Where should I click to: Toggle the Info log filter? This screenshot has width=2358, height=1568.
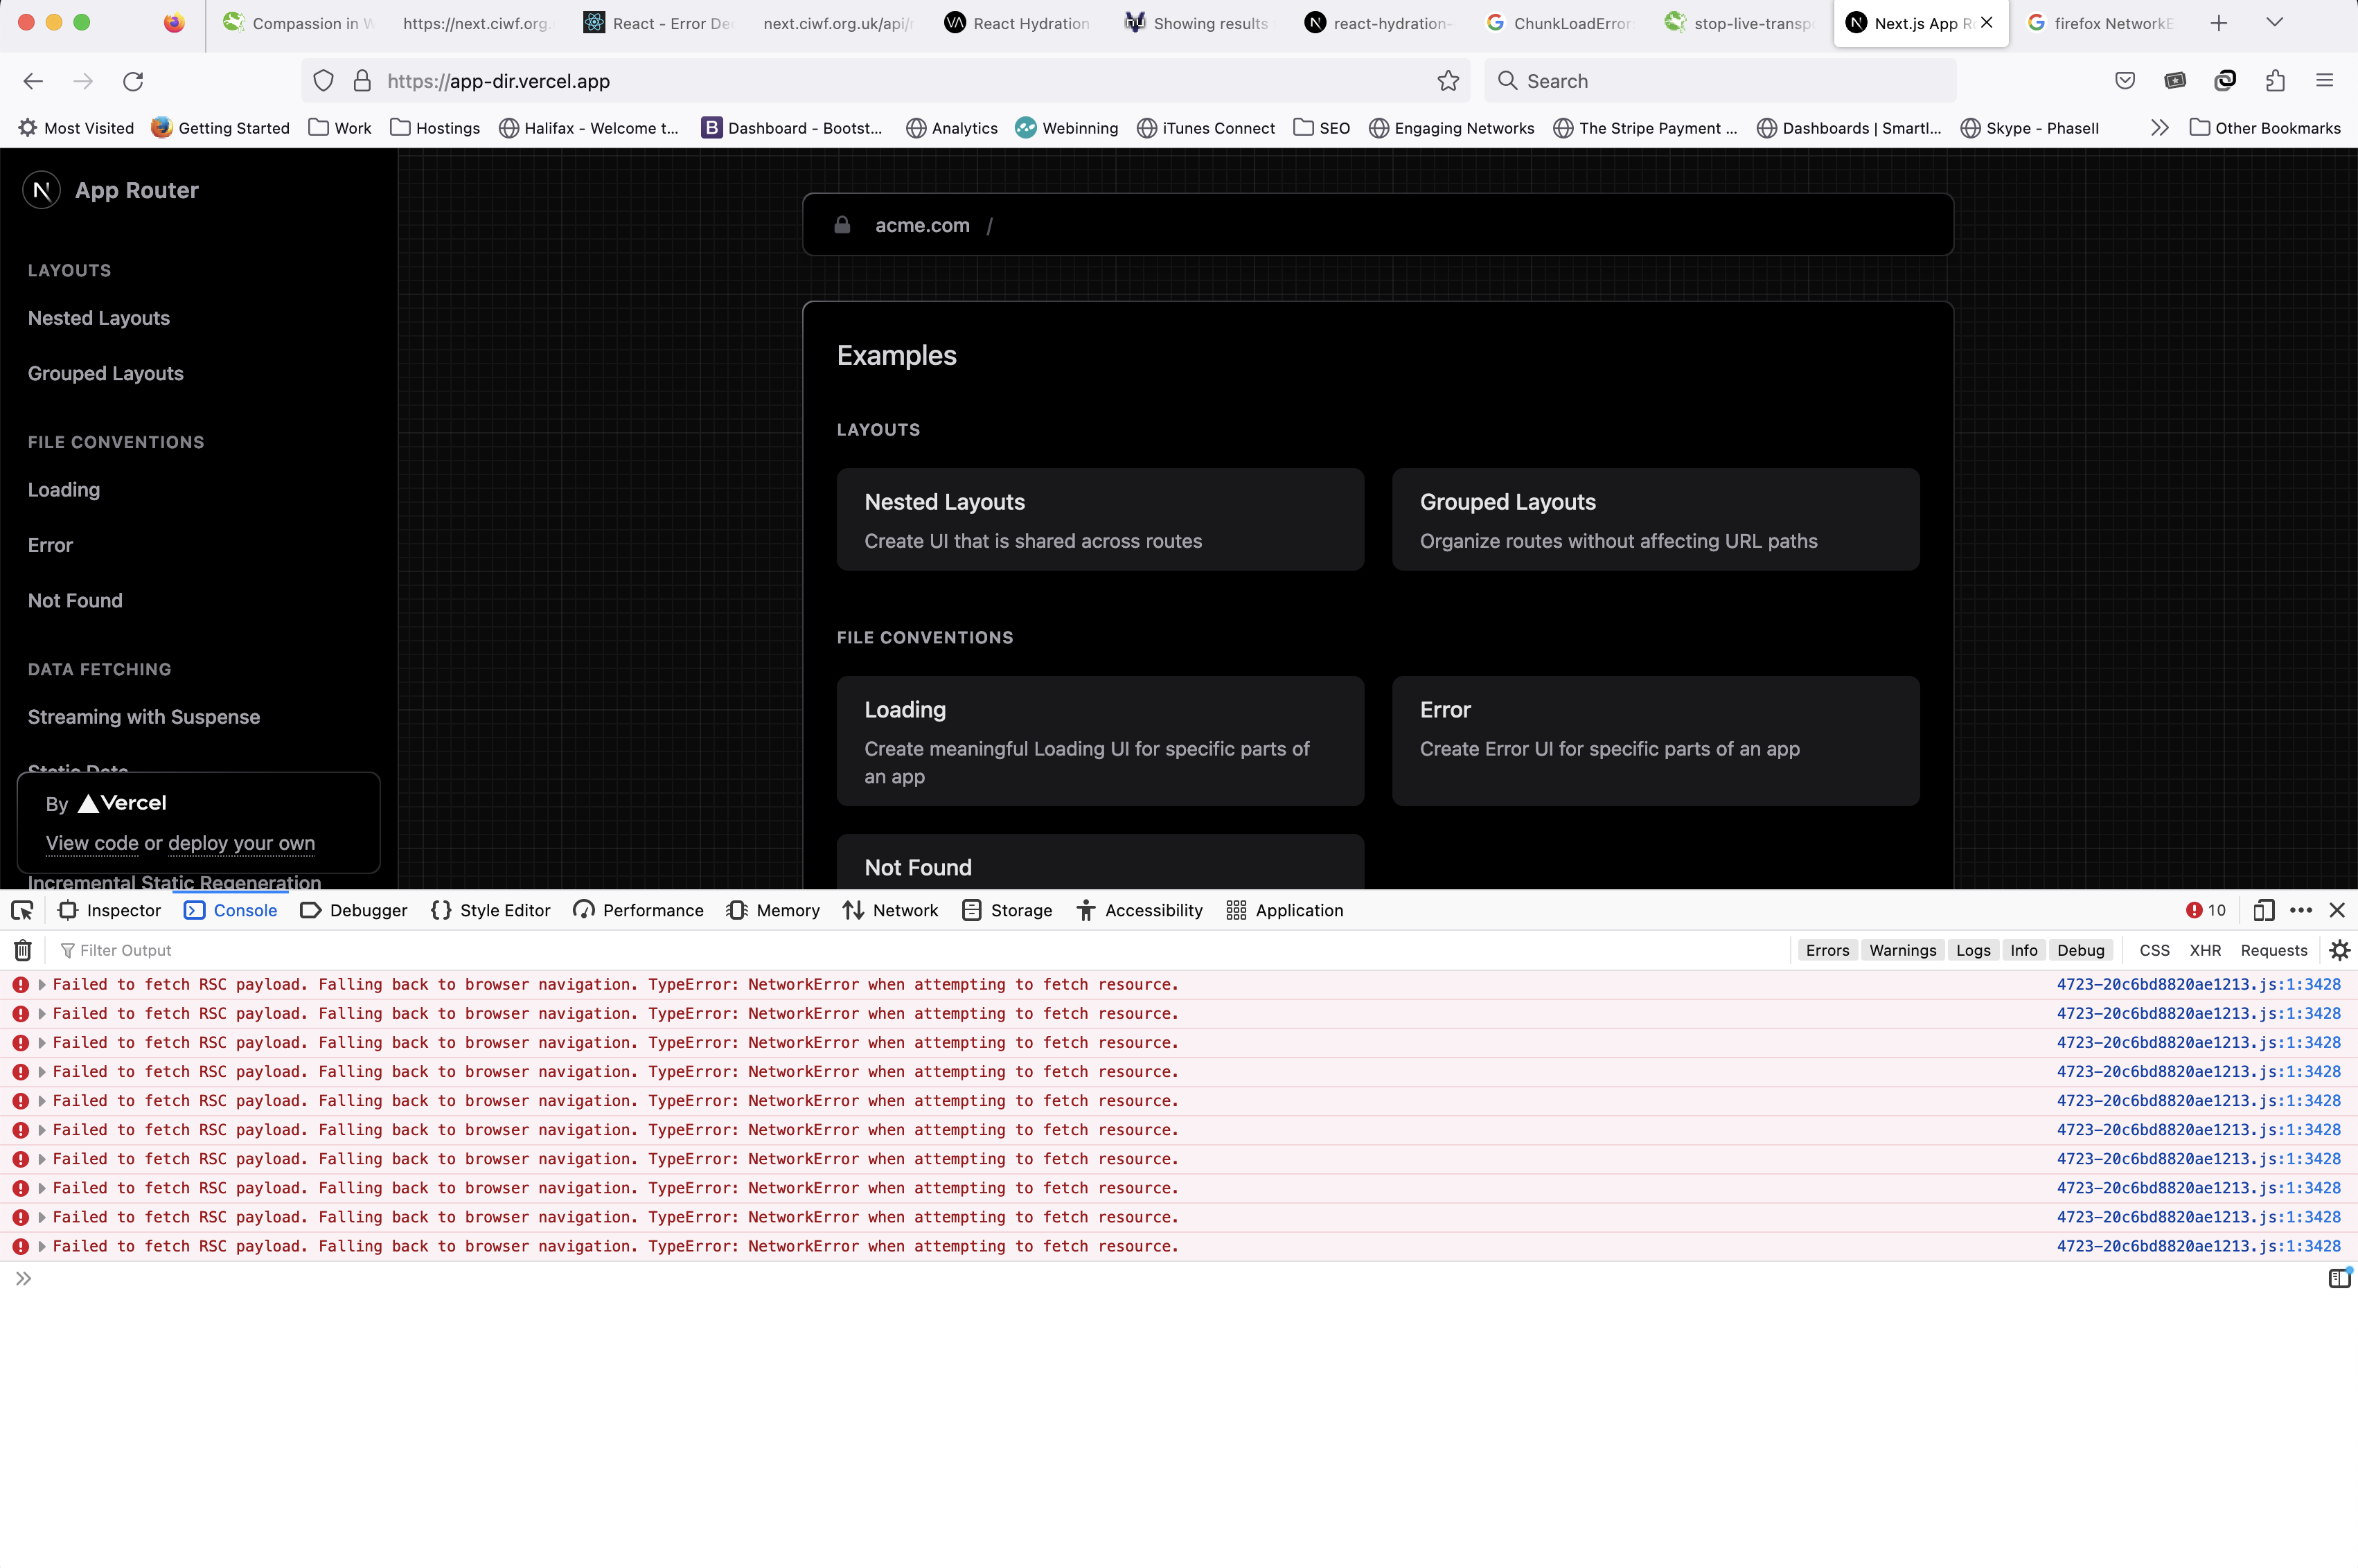[x=2024, y=949]
